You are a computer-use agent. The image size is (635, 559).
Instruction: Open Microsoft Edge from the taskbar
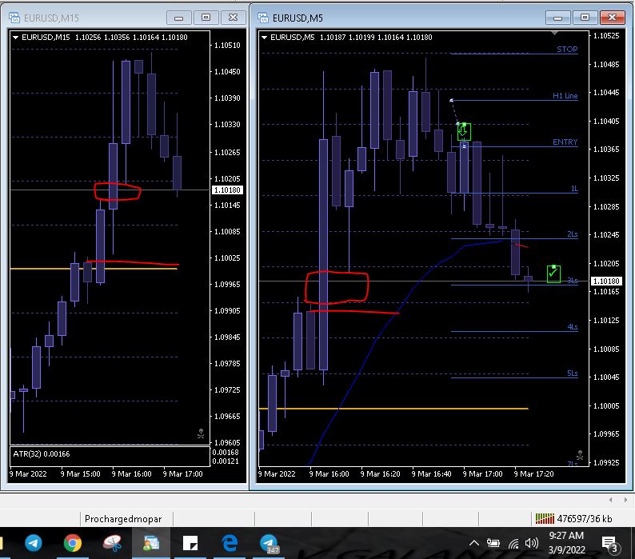pyautogui.click(x=230, y=543)
